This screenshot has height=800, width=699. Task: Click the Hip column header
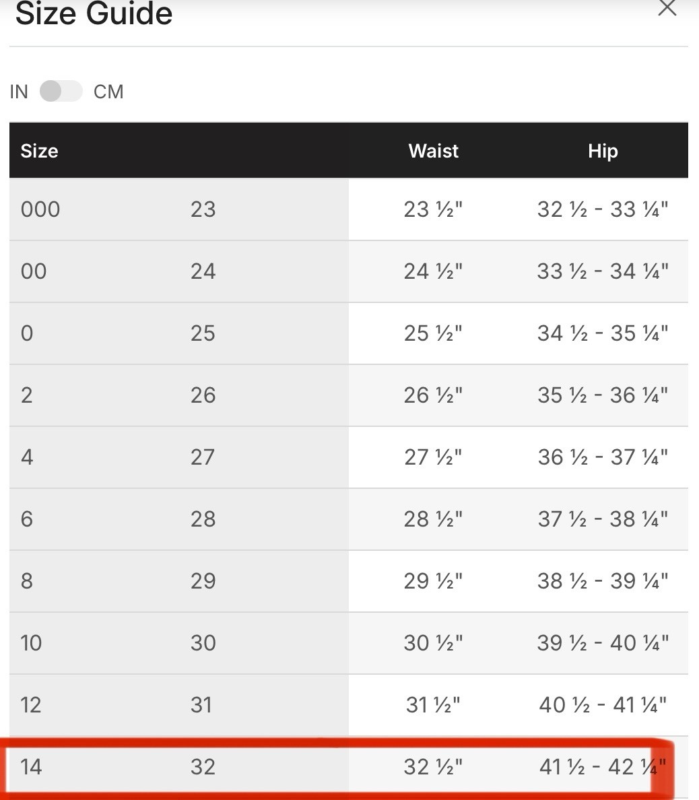[x=602, y=151]
